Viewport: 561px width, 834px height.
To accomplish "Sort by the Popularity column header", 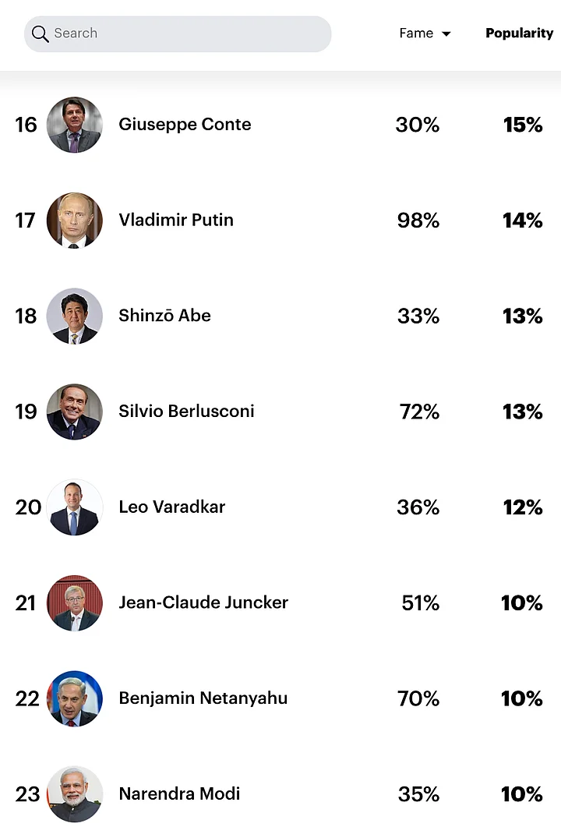I will [x=519, y=34].
